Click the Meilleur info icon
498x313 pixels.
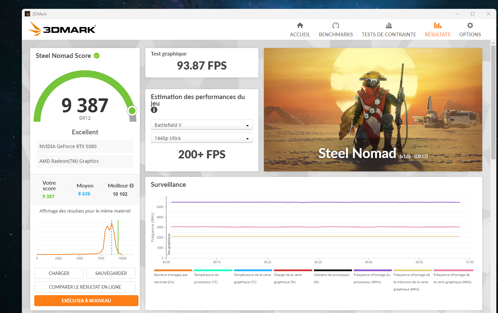pos(132,185)
